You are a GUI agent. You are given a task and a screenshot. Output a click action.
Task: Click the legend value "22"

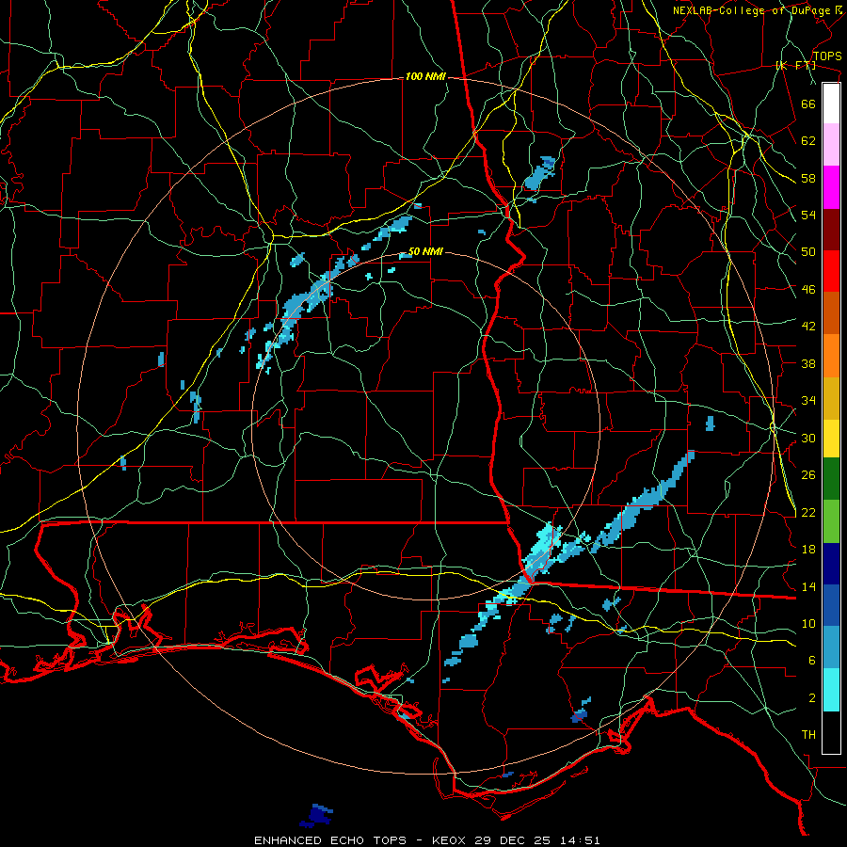pos(808,512)
